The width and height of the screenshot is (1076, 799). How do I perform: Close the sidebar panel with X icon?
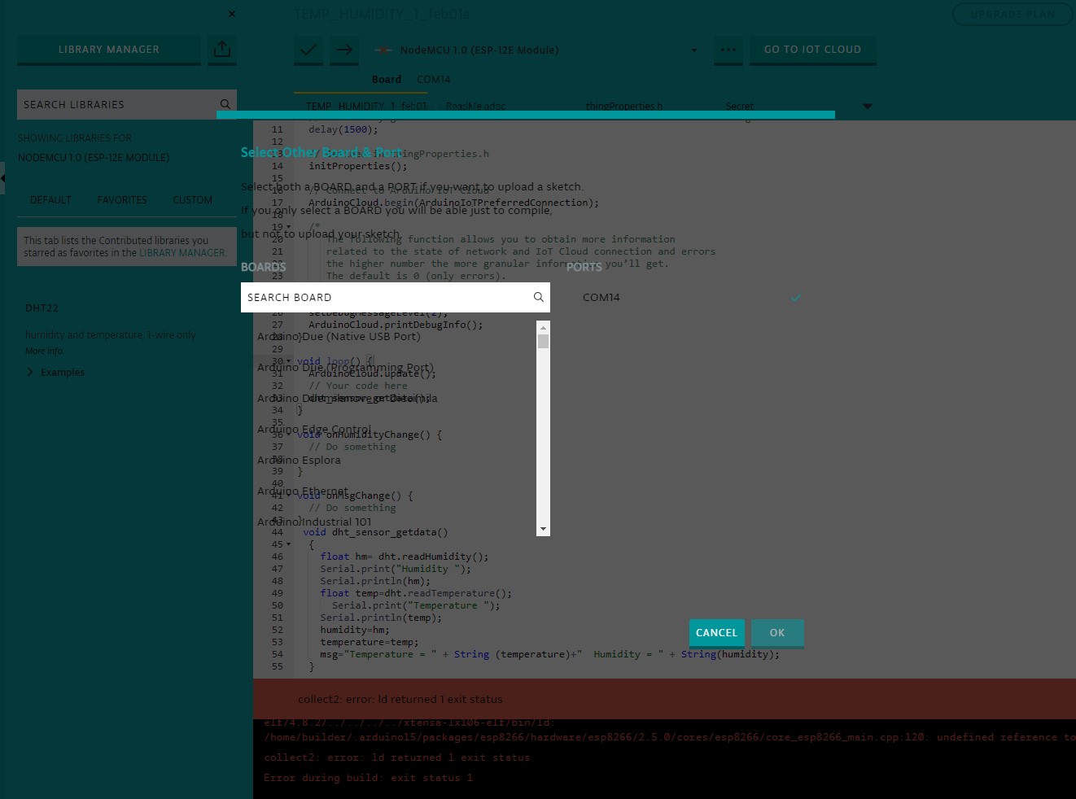(232, 14)
